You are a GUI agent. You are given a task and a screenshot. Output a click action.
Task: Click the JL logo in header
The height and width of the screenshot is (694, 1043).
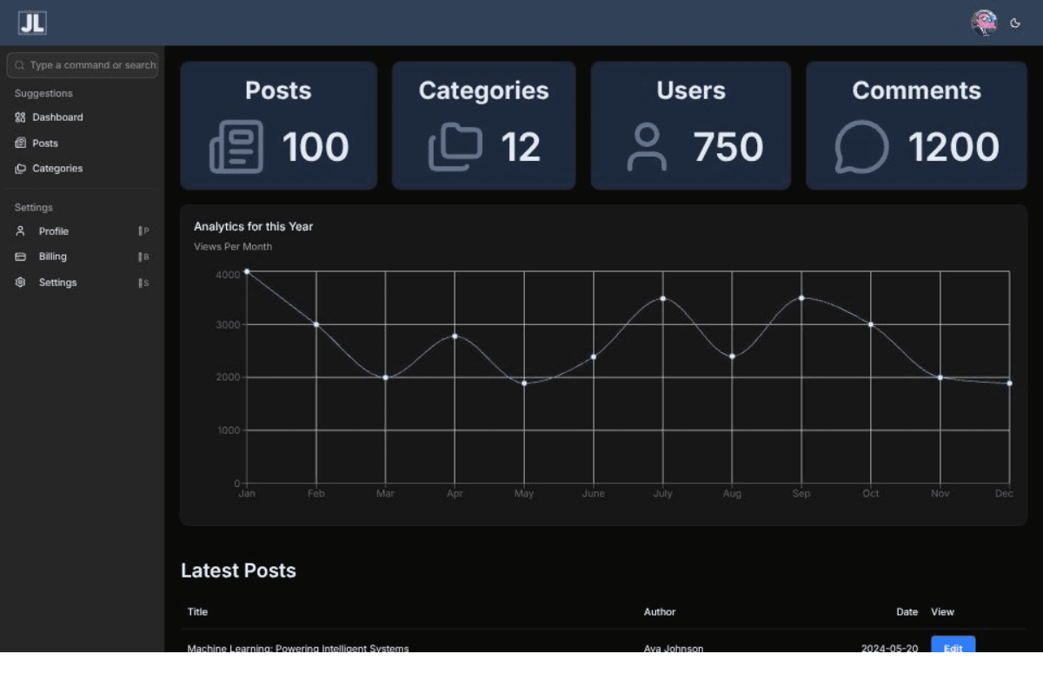(32, 23)
